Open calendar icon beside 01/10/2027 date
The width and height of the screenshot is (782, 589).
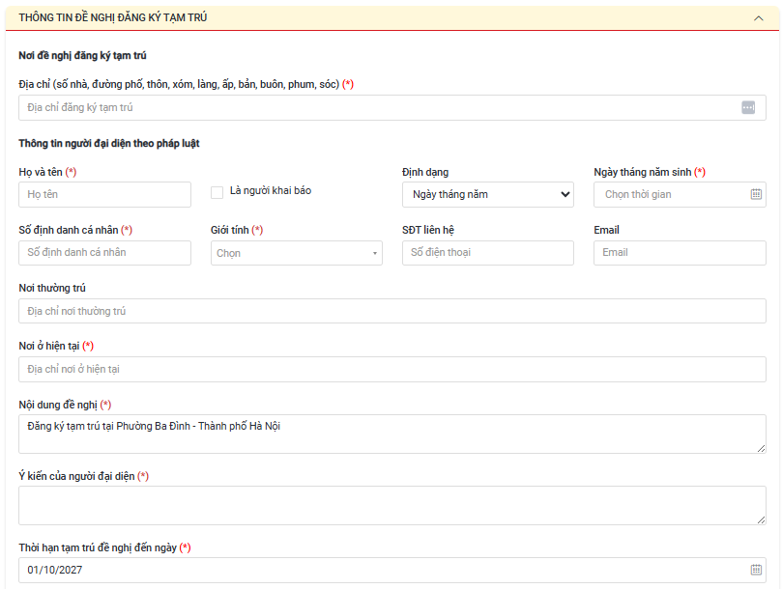click(x=756, y=570)
